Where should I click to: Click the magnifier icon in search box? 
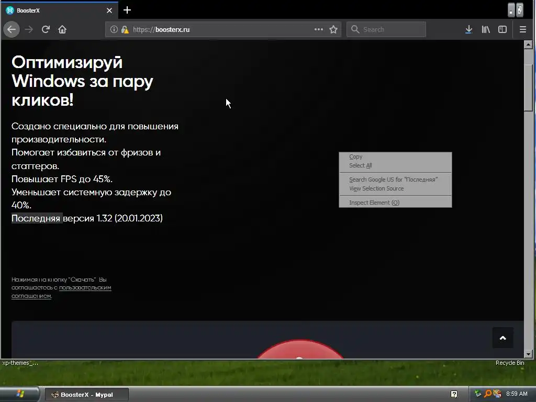click(x=355, y=29)
